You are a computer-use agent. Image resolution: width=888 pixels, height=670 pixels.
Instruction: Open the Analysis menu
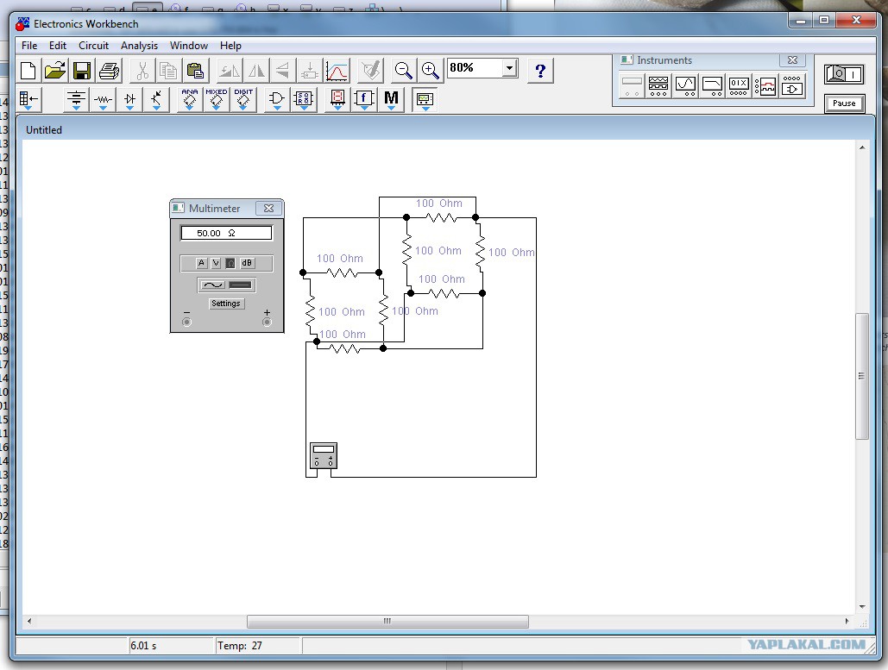click(x=139, y=46)
